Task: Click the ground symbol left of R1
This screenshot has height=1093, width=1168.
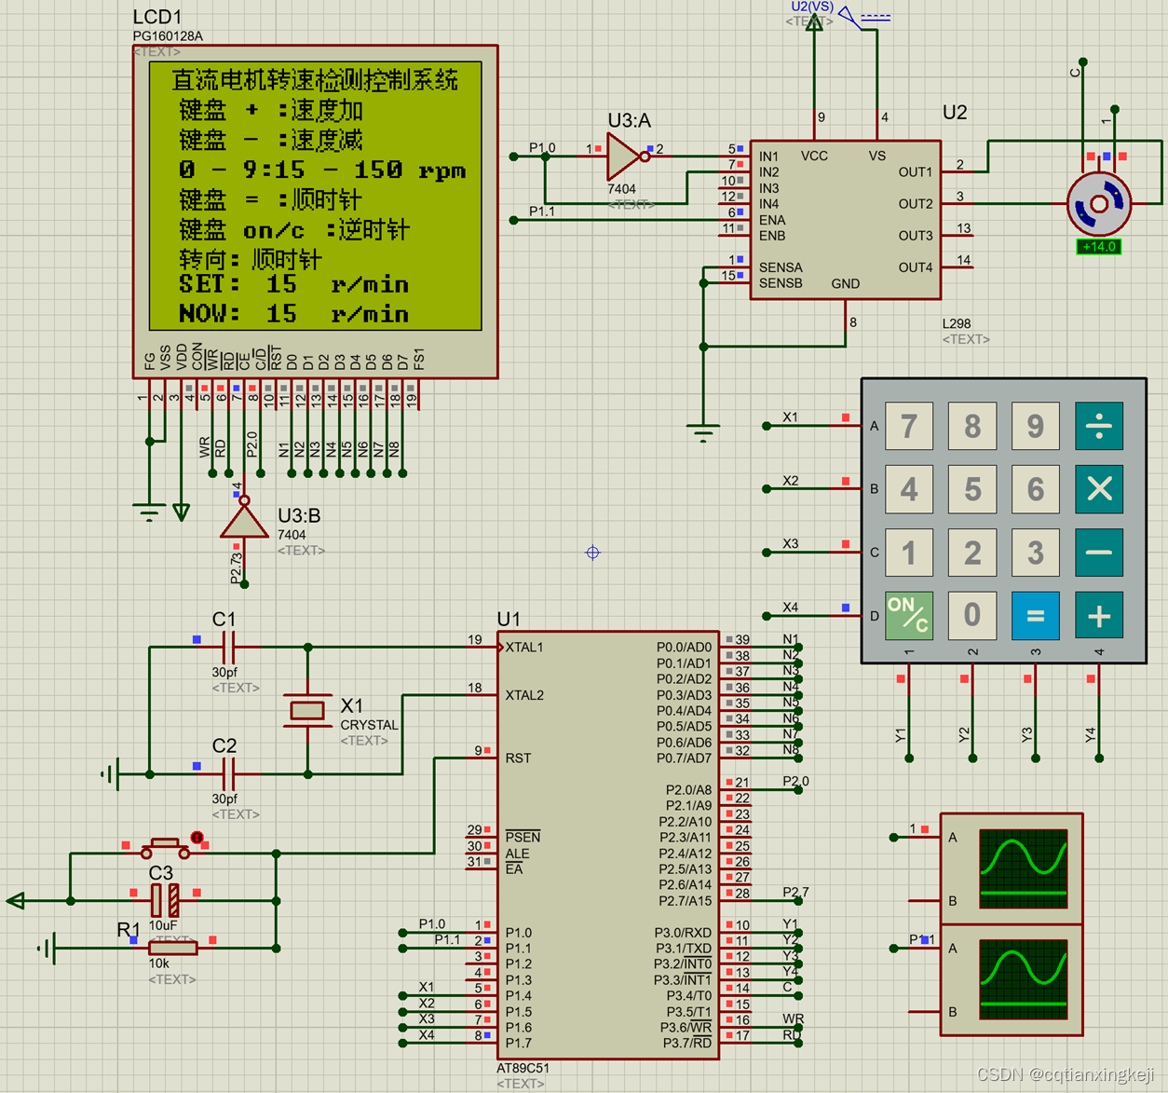Action: point(47,949)
